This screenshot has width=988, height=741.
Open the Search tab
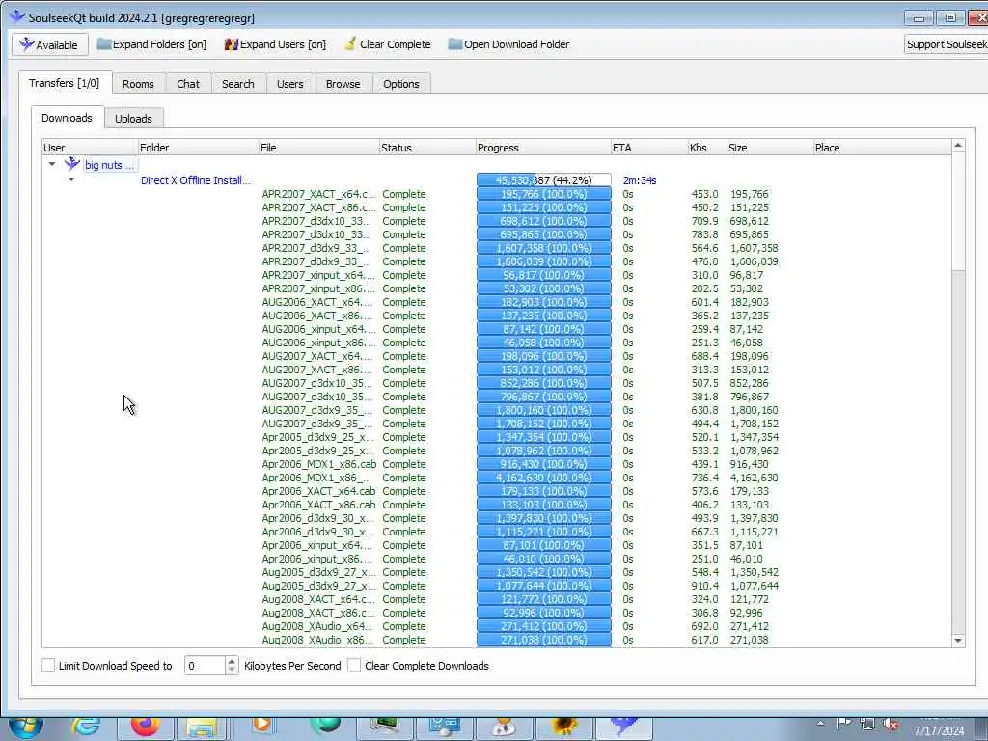click(237, 84)
